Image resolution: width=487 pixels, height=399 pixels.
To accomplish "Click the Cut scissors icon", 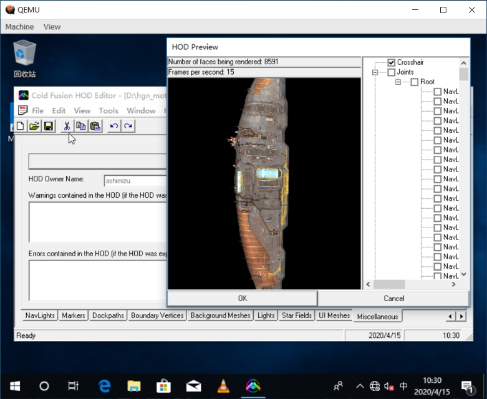I will point(67,126).
